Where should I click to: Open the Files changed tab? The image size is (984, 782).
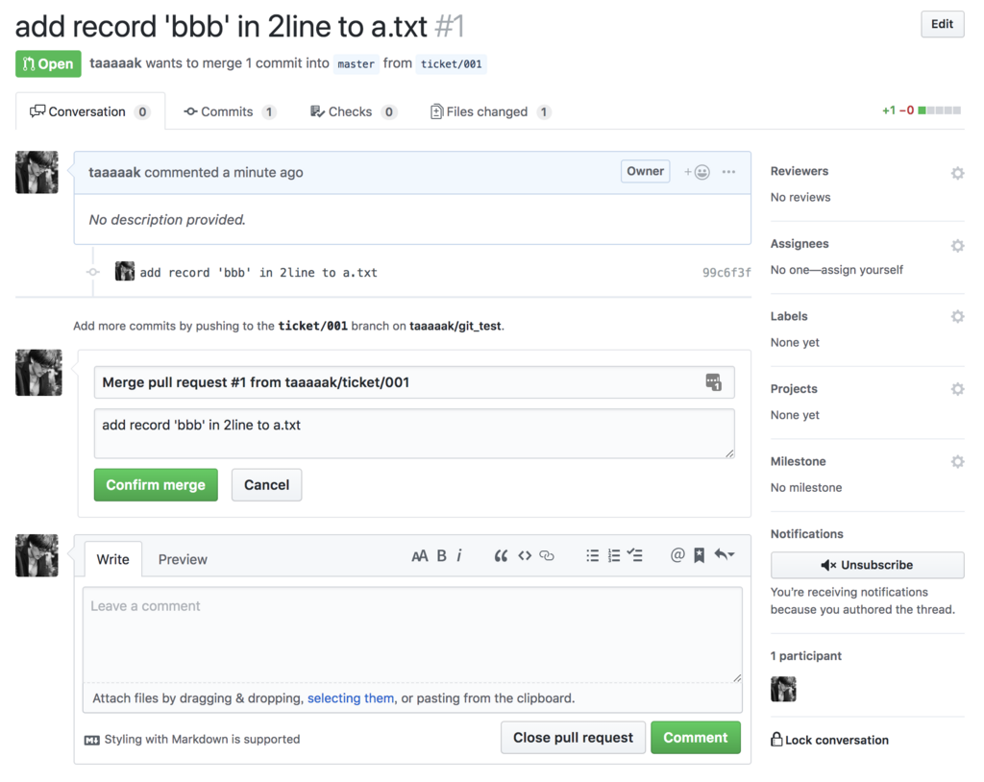(490, 111)
